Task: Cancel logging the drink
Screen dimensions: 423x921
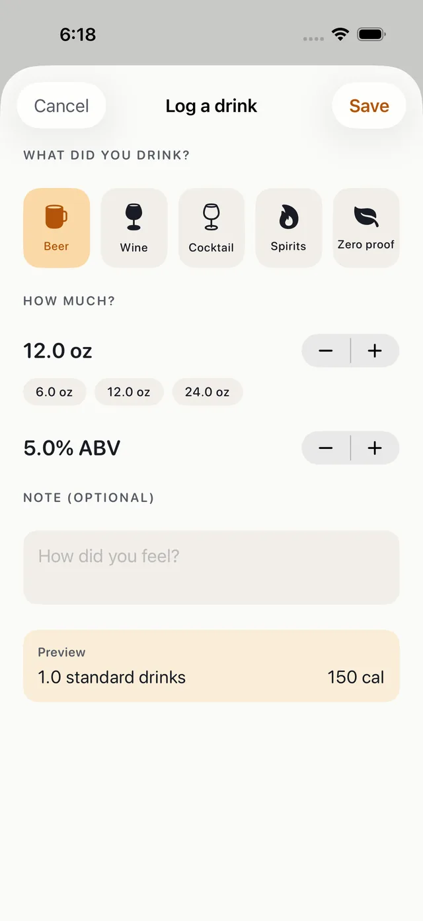Action: [61, 106]
